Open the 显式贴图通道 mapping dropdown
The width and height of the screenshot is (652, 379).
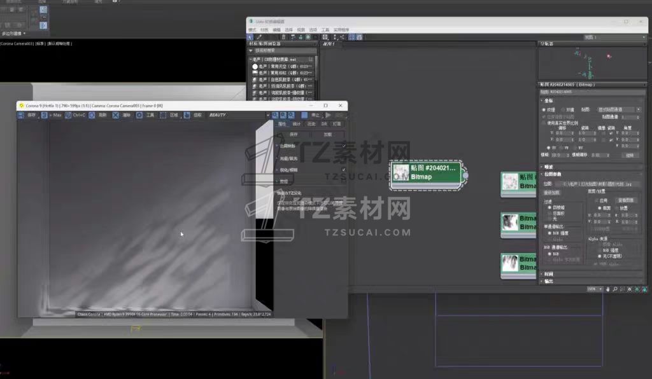pos(619,109)
